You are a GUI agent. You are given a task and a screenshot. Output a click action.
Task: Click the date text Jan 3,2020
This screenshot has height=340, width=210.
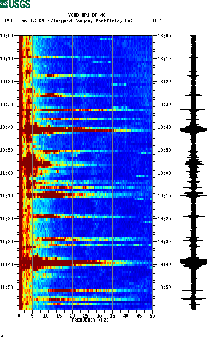click(32, 21)
